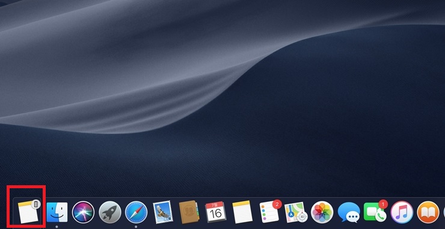
Task: Open Mail stamp icon
Action: 163,212
